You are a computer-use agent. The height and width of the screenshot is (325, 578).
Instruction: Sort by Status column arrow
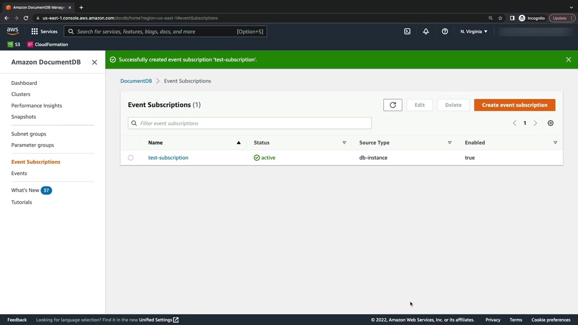pos(344,143)
